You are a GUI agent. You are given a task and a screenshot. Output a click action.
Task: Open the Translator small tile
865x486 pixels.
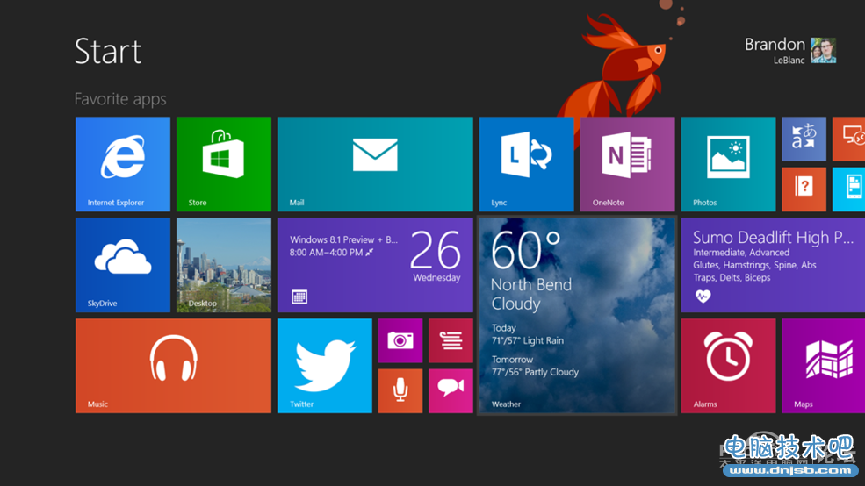804,139
